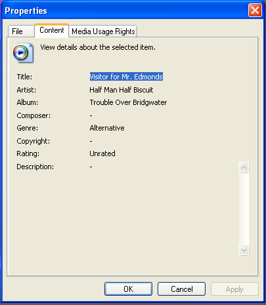
Task: Click the Genre value Alternative
Action: 107,128
